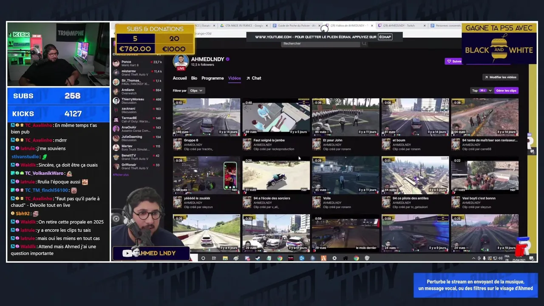Launch Steam from the taskbar
544x306 pixels.
click(258, 258)
